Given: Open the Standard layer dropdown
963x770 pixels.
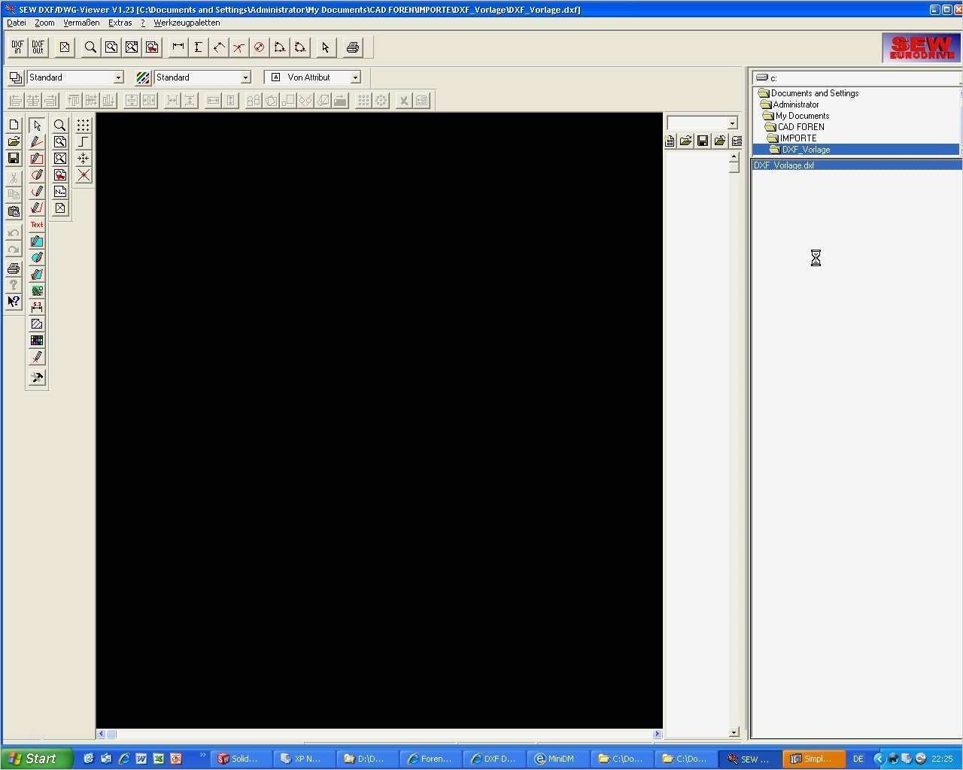Looking at the screenshot, I should tap(119, 77).
